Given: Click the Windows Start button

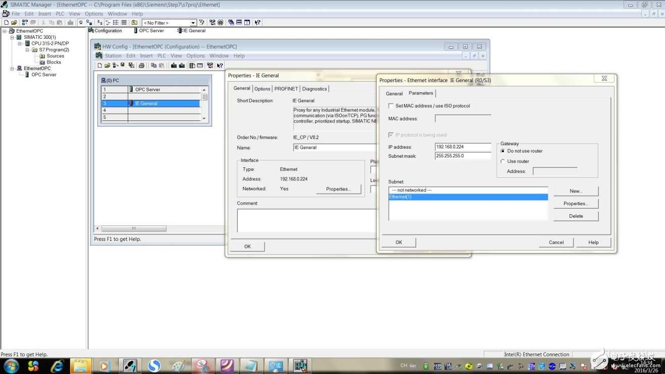Looking at the screenshot, I should tap(11, 365).
